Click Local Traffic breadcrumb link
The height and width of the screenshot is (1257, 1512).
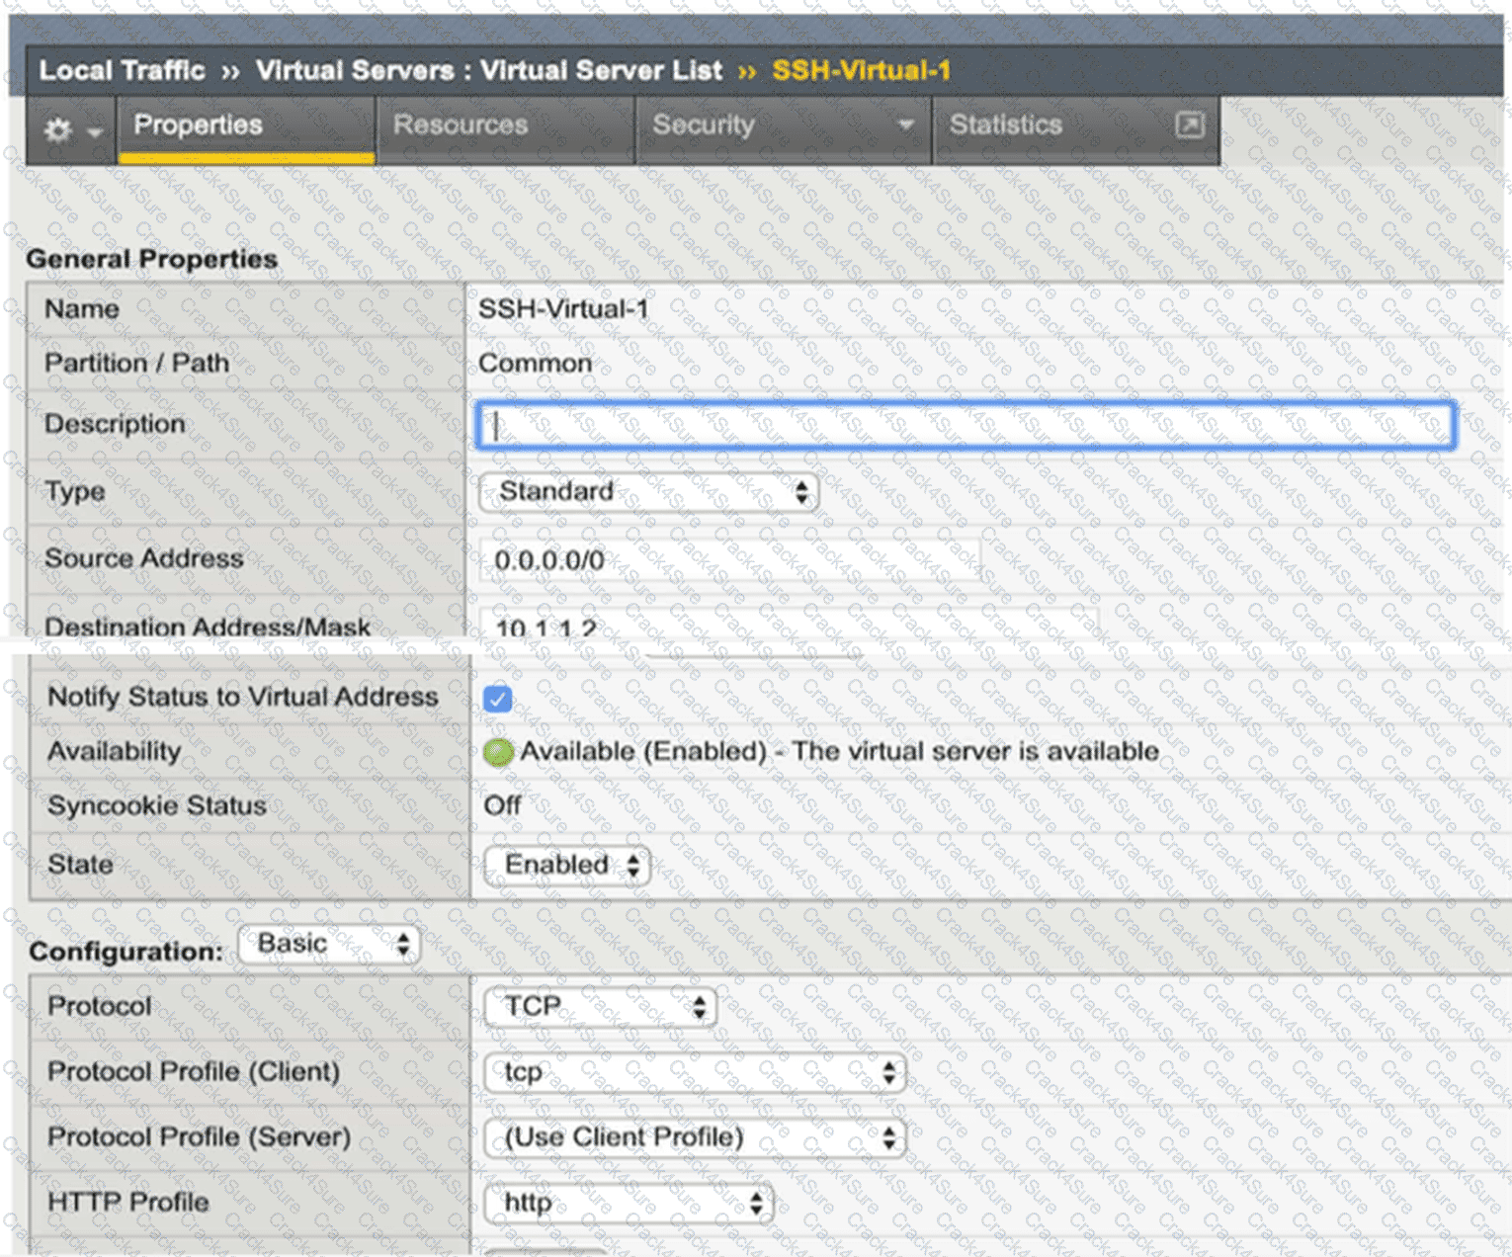[x=122, y=70]
